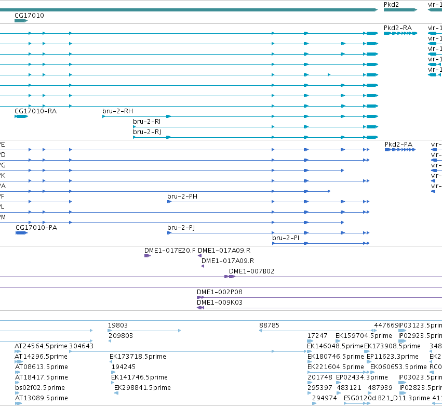Click the 487939 EST label

click(x=380, y=388)
